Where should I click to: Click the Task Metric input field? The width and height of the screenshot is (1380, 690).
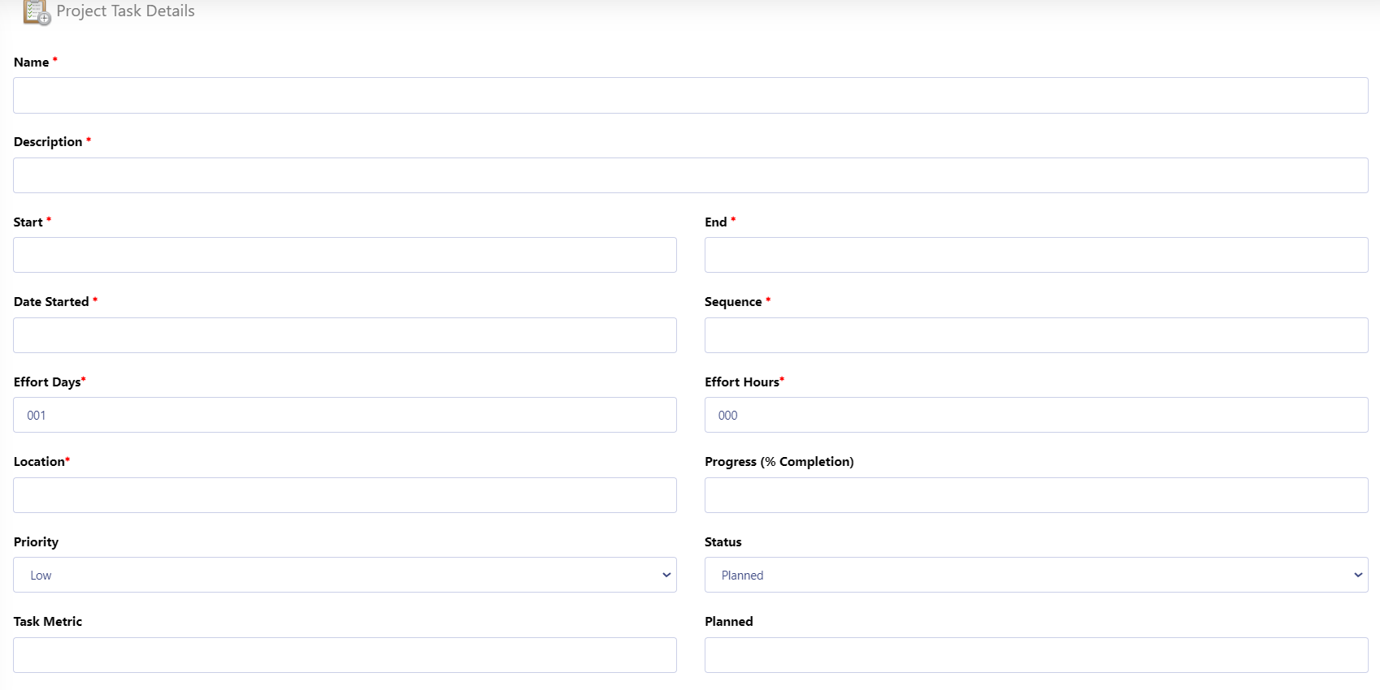[x=345, y=655]
